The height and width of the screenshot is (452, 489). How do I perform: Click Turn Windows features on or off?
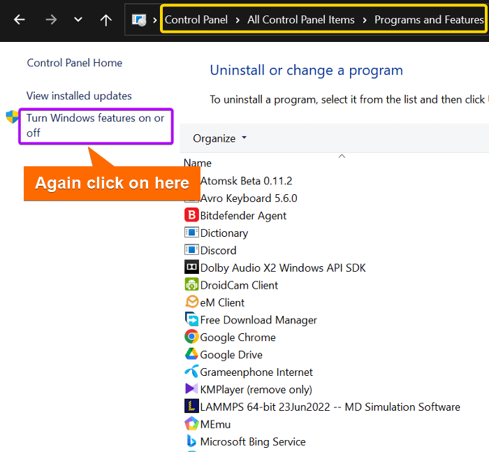point(95,125)
